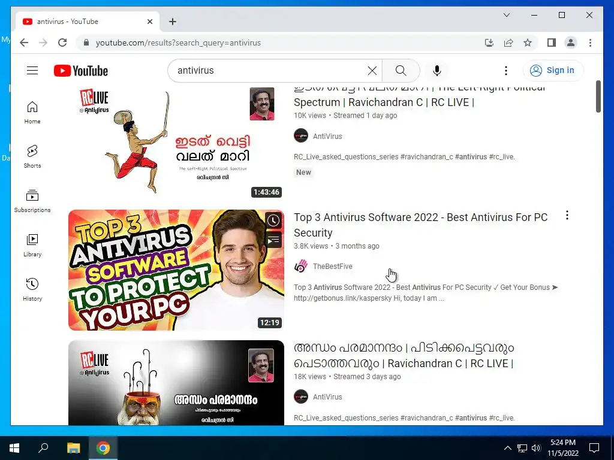The image size is (614, 460).
Task: Open Chrome tab search chevron
Action: [506, 15]
